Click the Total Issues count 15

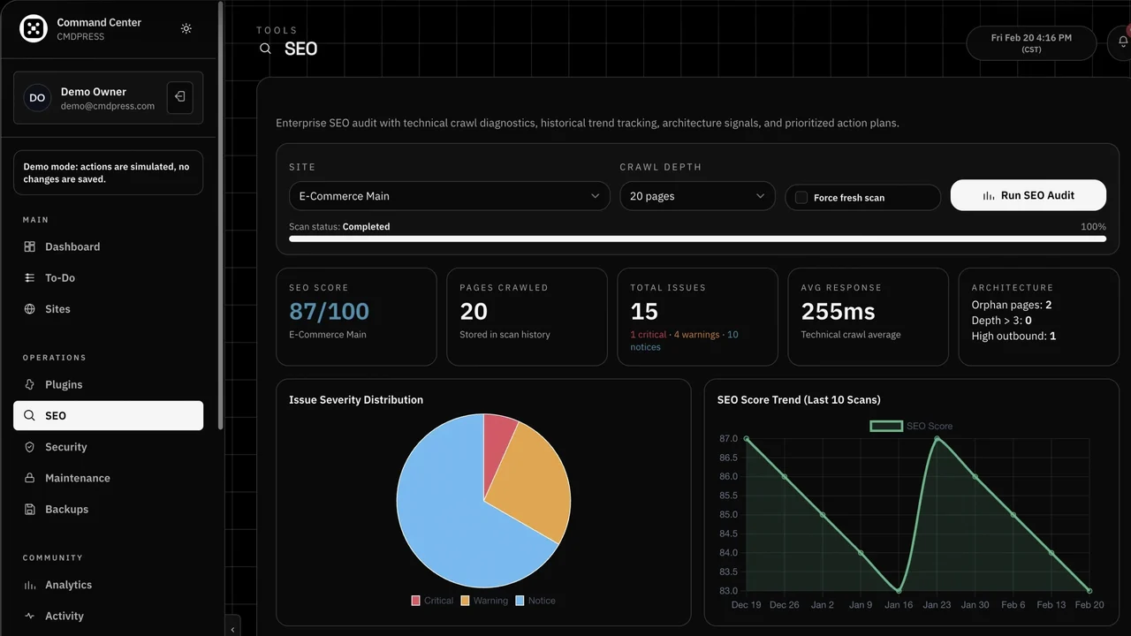click(644, 311)
